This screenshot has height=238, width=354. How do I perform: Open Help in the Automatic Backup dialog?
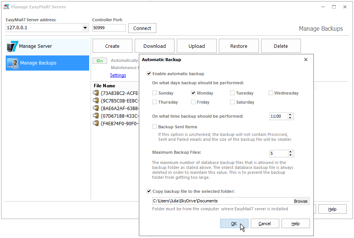click(296, 224)
